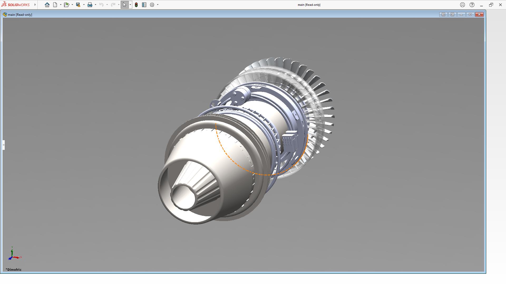Tile document window to the left

point(443,14)
